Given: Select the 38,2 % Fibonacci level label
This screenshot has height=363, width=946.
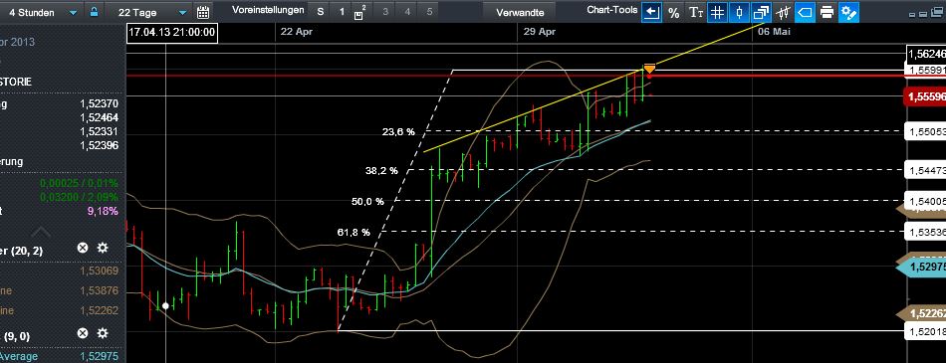Looking at the screenshot, I should click(x=382, y=171).
